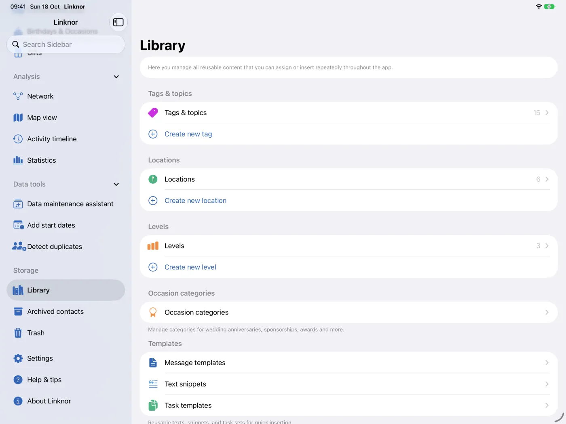The image size is (566, 424).
Task: Collapse the Analysis section
Action: (116, 77)
